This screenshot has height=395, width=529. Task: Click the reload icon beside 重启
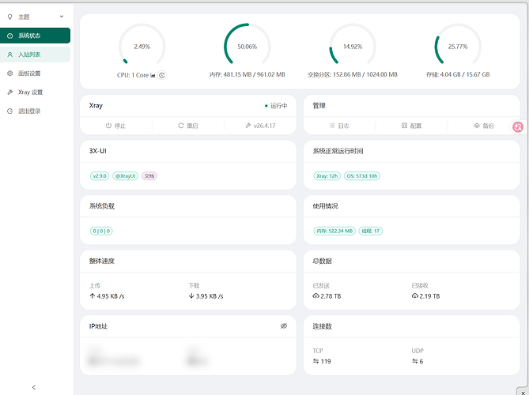point(181,126)
